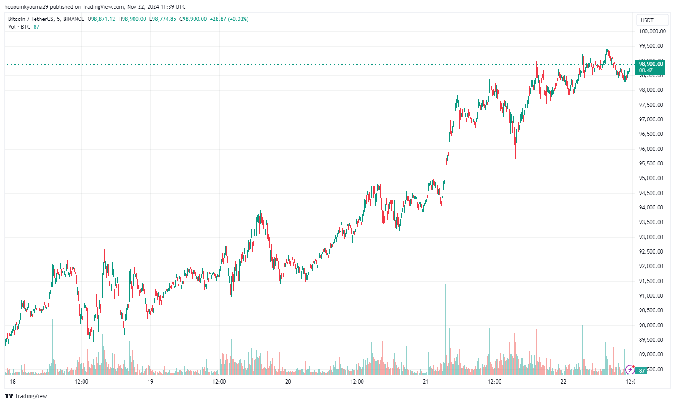The width and height of the screenshot is (675, 404).
Task: Click the 94,000.00 price axis label
Action: tap(651, 208)
